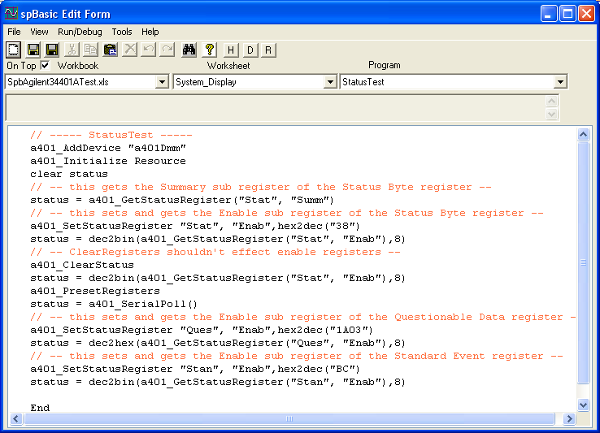Click the Copy toolbar icon
The height and width of the screenshot is (433, 600).
pos(91,50)
